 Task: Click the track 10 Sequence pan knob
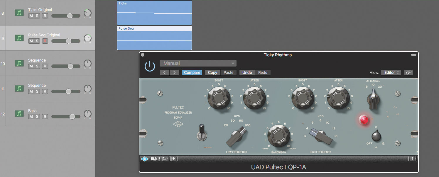pyautogui.click(x=87, y=63)
